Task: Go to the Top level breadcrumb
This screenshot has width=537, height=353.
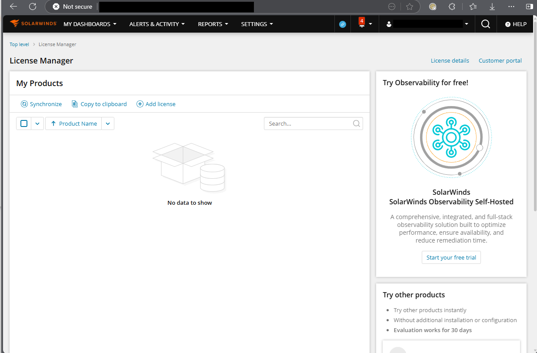Action: (20, 44)
